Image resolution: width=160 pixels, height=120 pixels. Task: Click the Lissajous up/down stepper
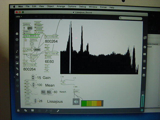[35, 101]
